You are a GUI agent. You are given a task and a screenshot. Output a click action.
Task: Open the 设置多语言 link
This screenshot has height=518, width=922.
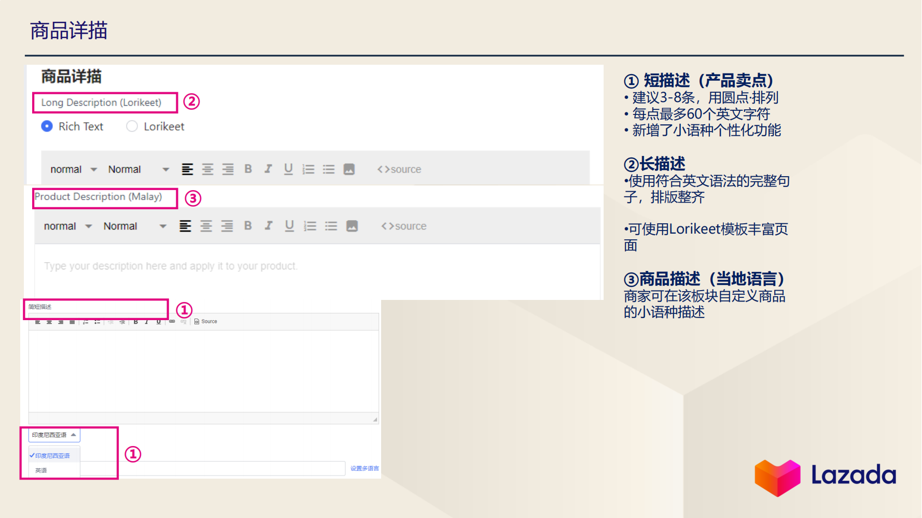(x=365, y=468)
